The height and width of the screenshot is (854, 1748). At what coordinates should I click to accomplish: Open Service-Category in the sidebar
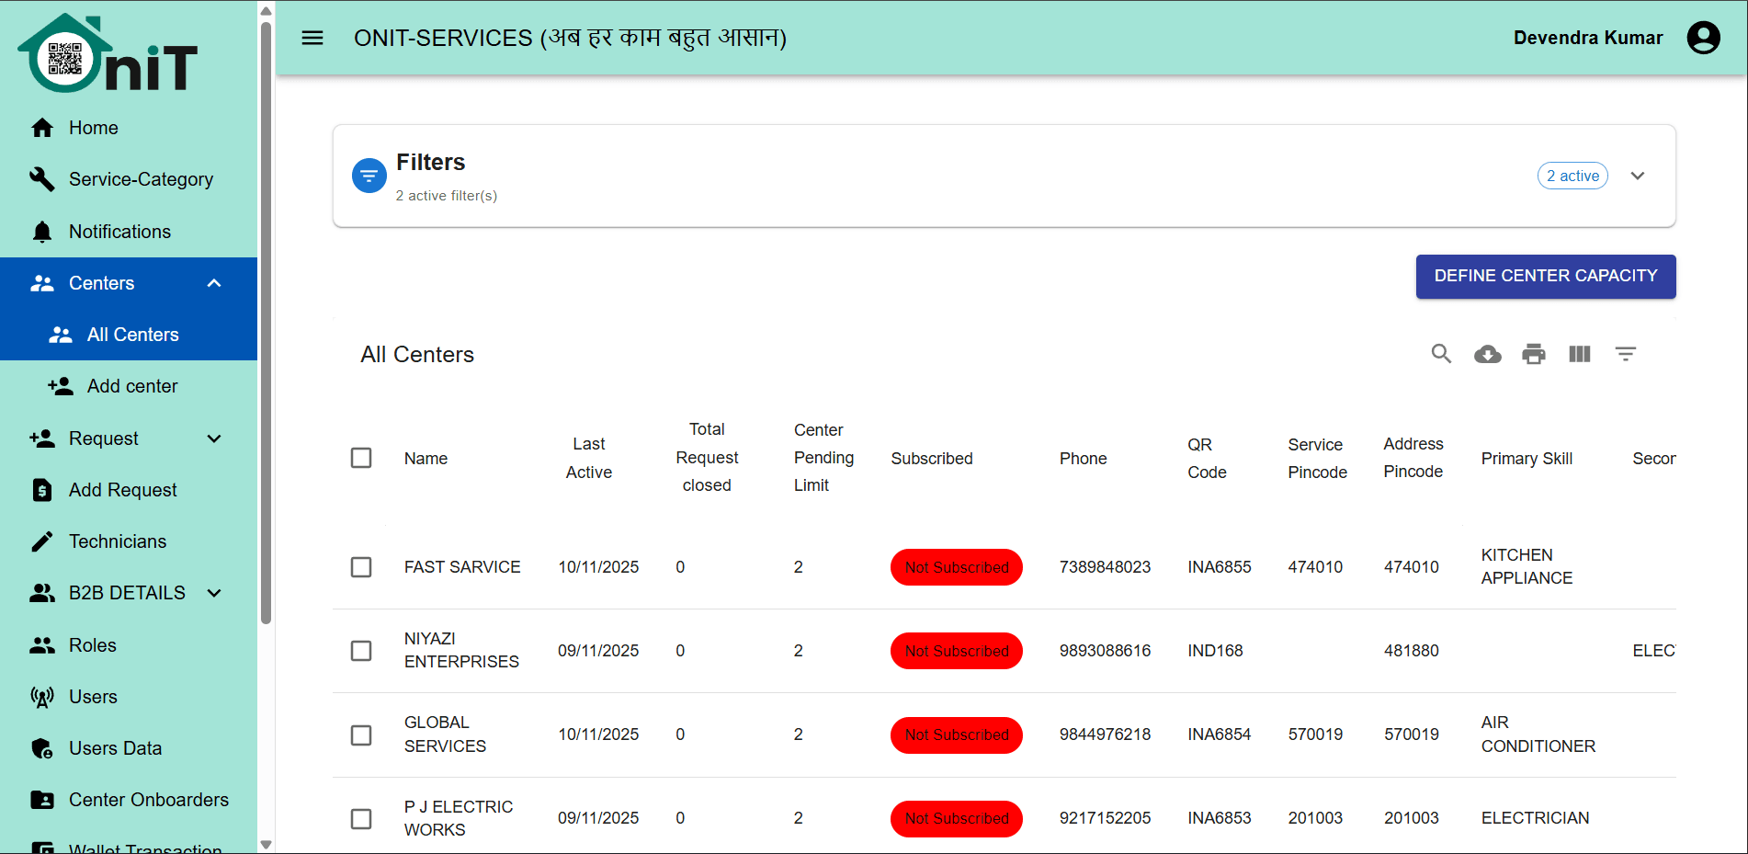pyautogui.click(x=129, y=179)
